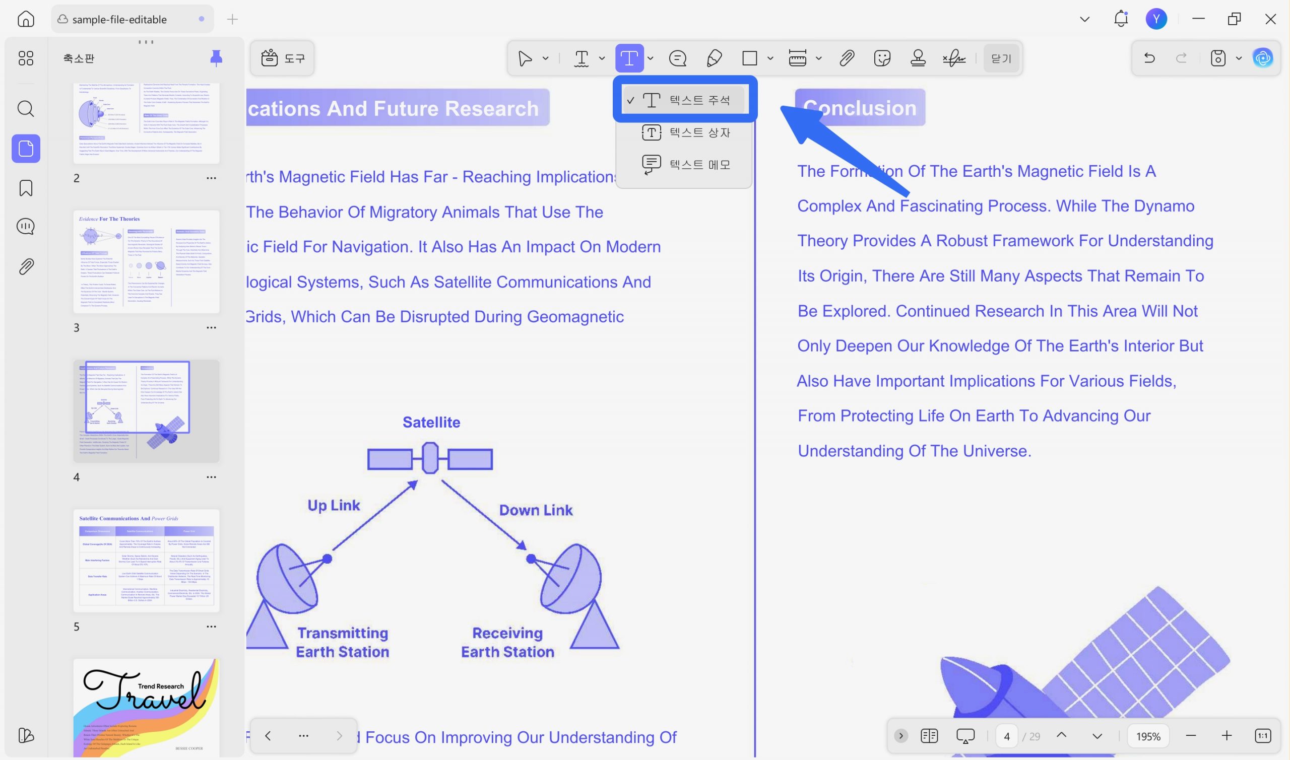The height and width of the screenshot is (760, 1290).
Task: Collapse the bottom page bar arrow
Action: point(900,736)
